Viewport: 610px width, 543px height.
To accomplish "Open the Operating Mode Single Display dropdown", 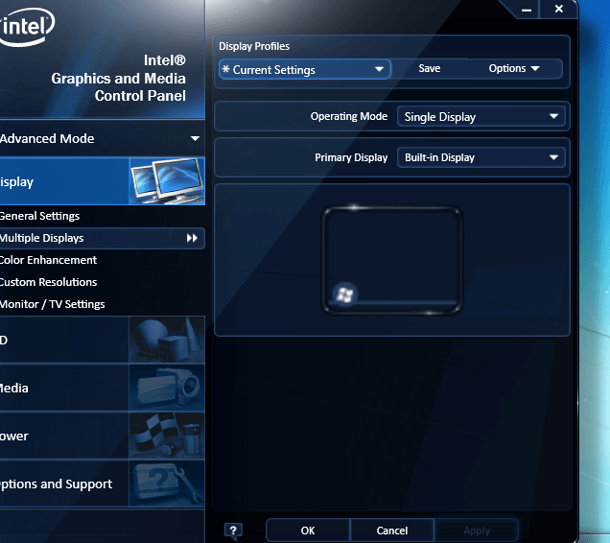I will point(481,117).
